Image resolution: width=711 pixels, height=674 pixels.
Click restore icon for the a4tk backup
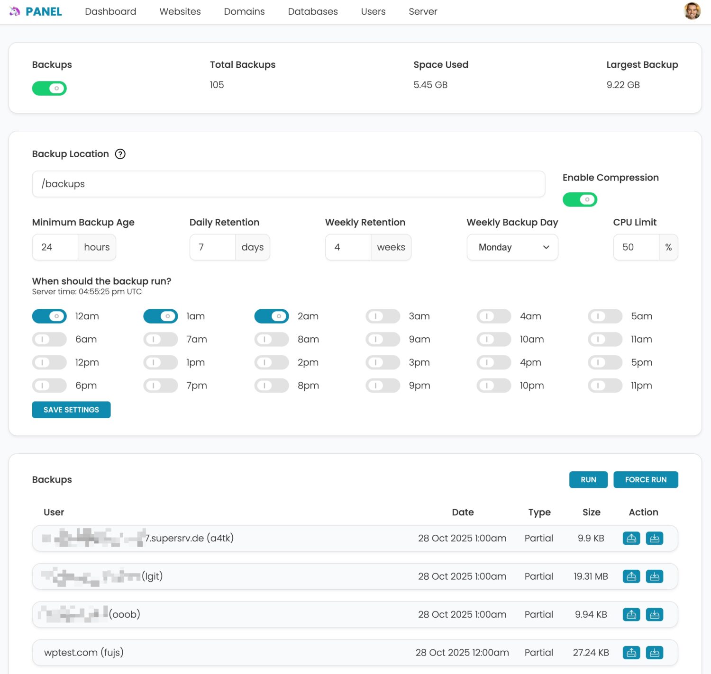click(631, 538)
